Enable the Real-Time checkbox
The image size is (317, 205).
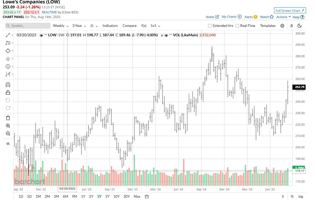pyautogui.click(x=237, y=26)
